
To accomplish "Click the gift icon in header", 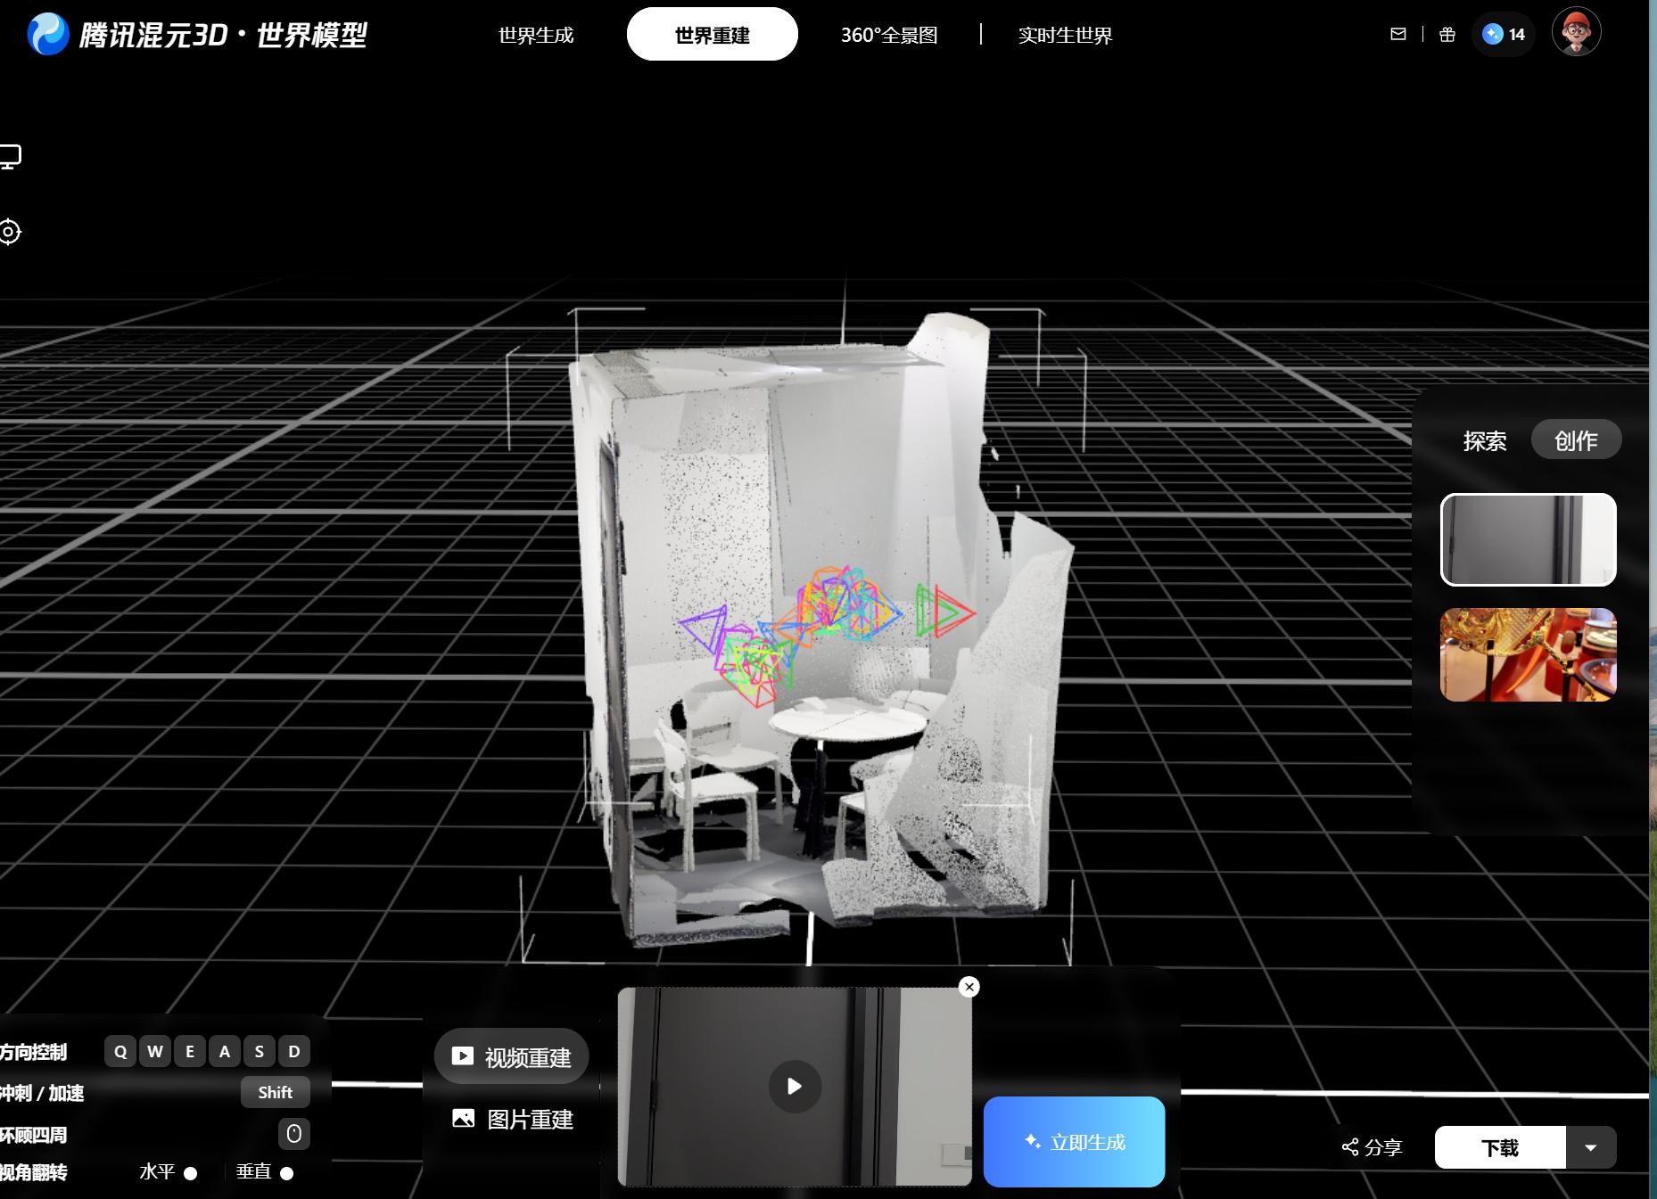I will (1447, 34).
